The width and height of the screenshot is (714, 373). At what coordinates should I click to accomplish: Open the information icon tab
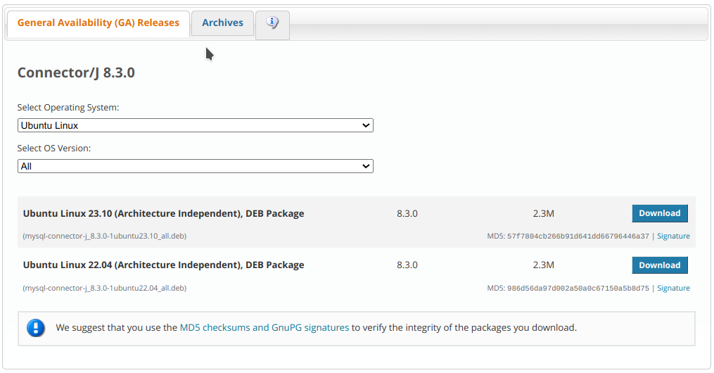[x=272, y=24]
